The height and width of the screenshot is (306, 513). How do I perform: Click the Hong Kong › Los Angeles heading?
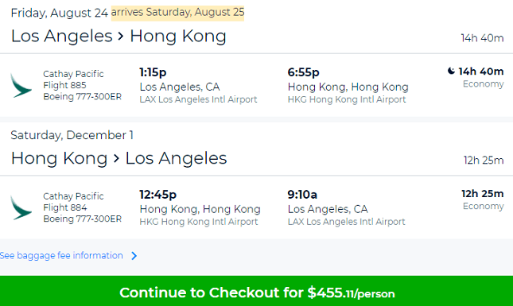pos(119,158)
